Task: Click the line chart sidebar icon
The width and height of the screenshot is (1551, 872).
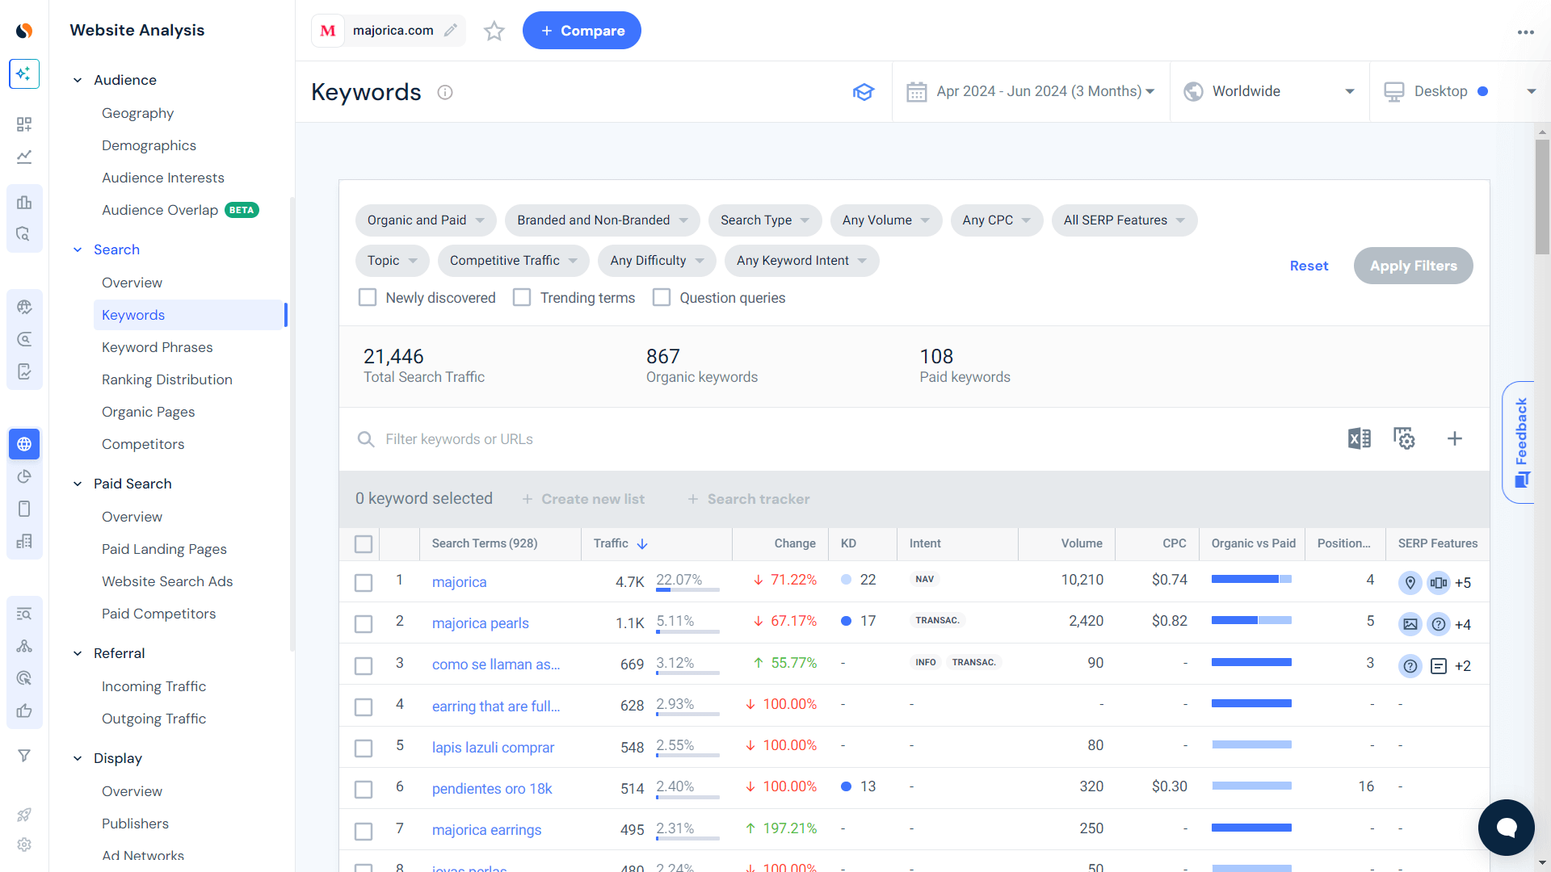Action: tap(24, 157)
